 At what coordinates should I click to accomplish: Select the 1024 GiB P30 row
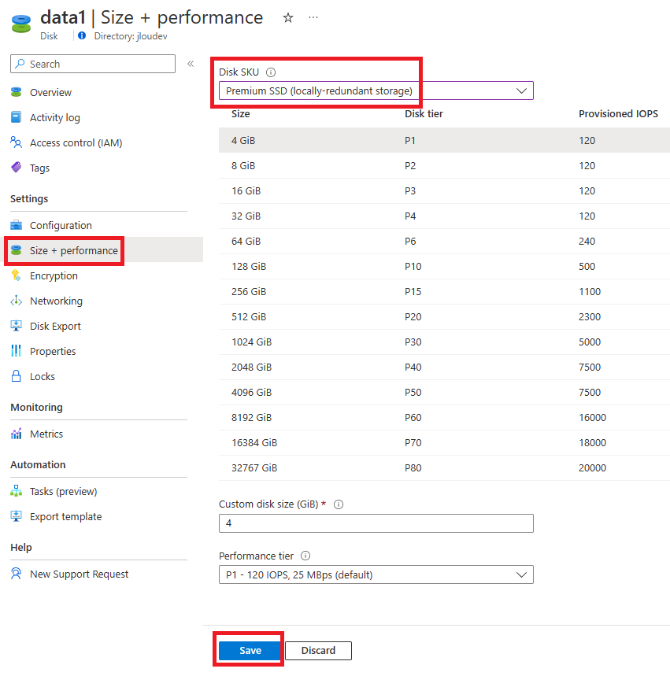coord(444,342)
